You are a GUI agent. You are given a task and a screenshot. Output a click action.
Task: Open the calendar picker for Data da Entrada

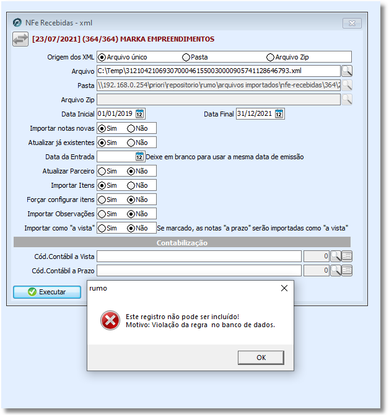140,157
